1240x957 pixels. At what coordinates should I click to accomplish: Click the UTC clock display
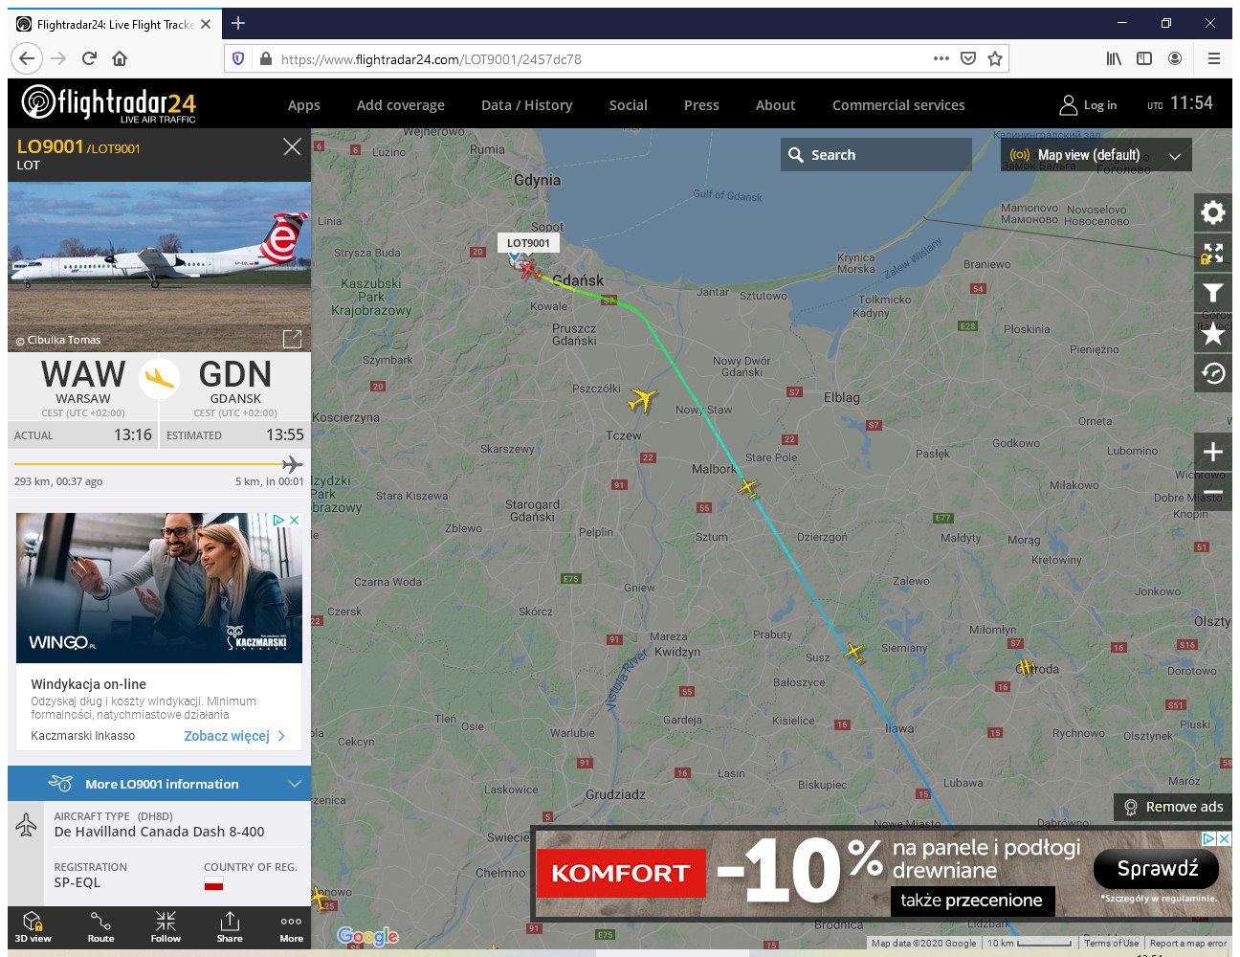(1181, 103)
